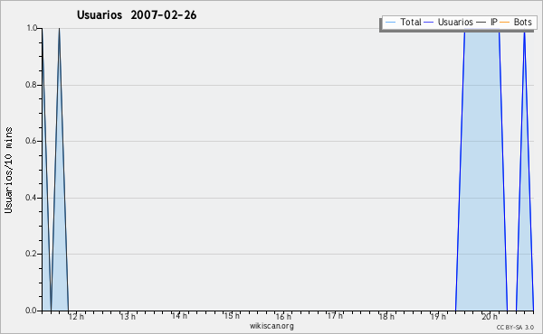Click the light blue Total legend line
This screenshot has height=334, width=543.
click(x=390, y=23)
